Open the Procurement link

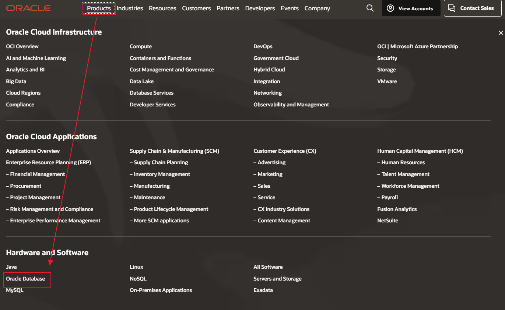(24, 186)
